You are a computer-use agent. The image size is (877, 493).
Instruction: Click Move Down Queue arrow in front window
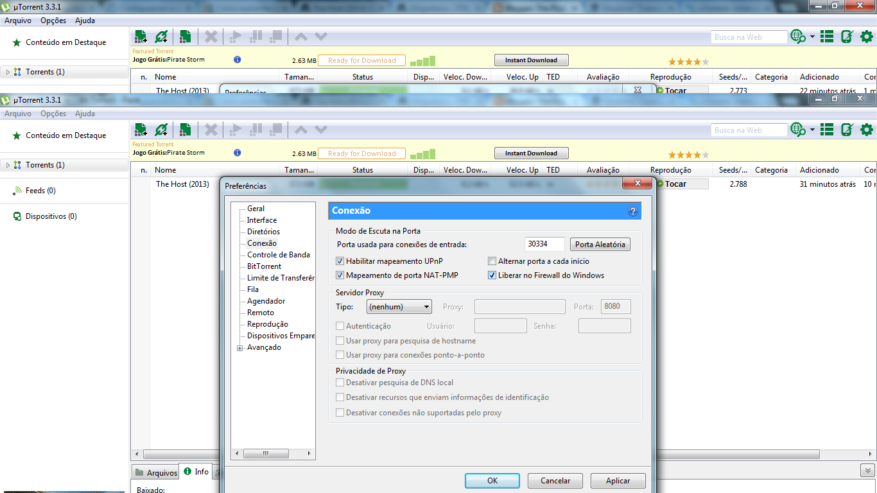click(x=320, y=130)
